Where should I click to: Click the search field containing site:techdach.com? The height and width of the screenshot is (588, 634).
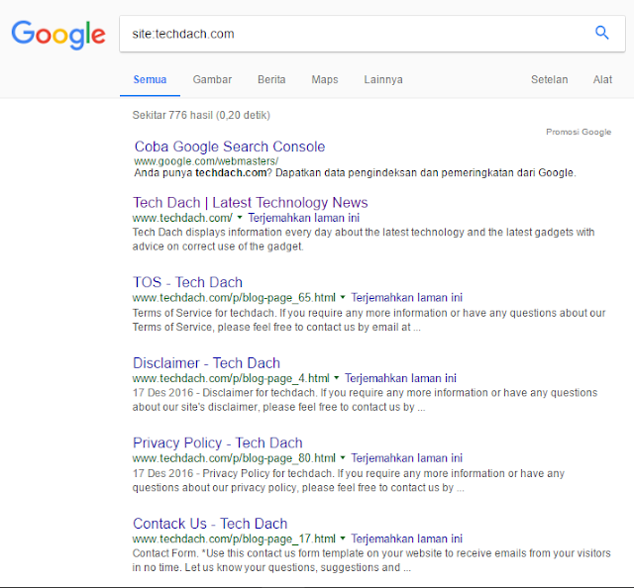(372, 34)
